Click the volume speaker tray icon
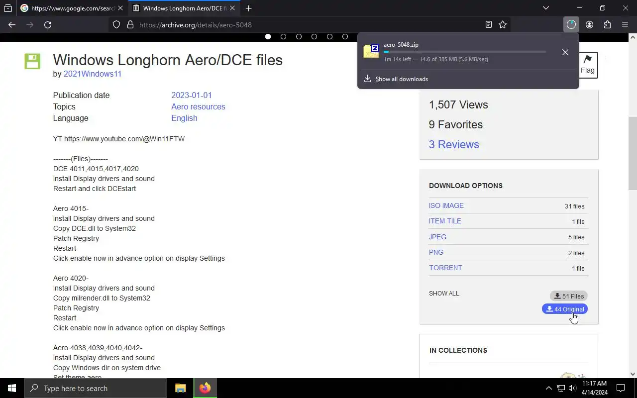The width and height of the screenshot is (637, 398). pyautogui.click(x=572, y=388)
